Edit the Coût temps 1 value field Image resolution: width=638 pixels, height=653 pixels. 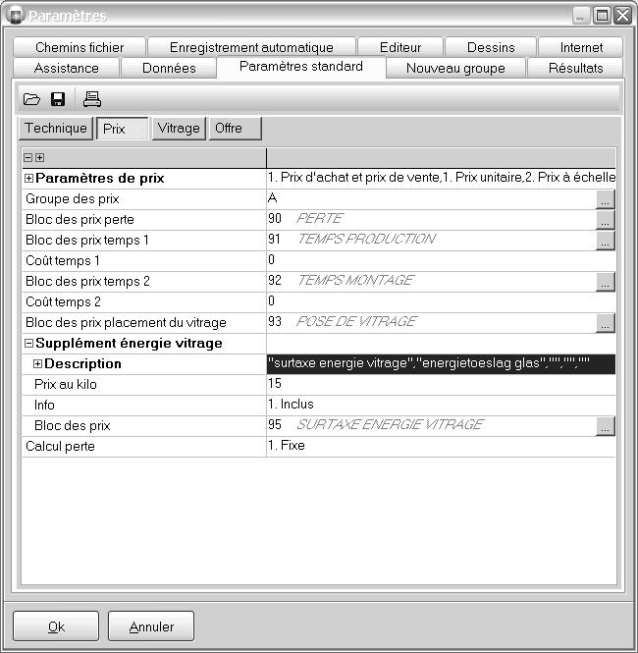[x=441, y=260]
